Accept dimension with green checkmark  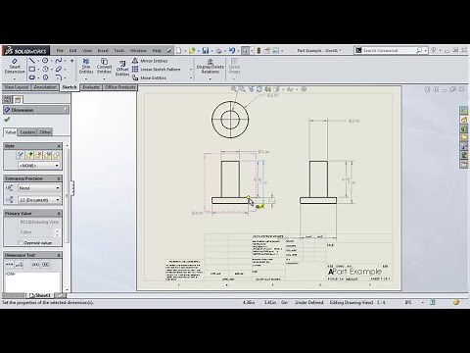[7, 120]
